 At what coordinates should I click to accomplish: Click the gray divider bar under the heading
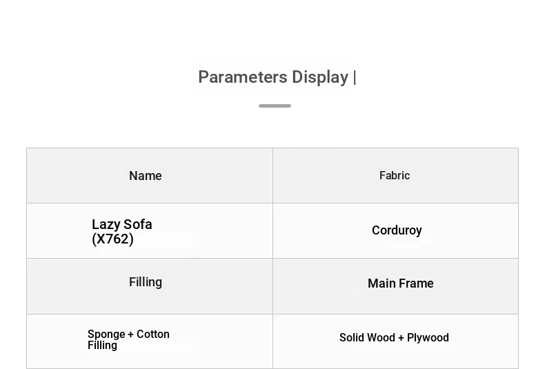coord(275,106)
